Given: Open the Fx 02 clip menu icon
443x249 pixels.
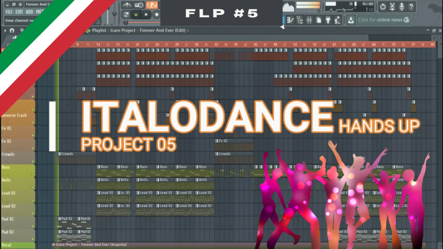Looking at the screenshot, I should (217, 141).
